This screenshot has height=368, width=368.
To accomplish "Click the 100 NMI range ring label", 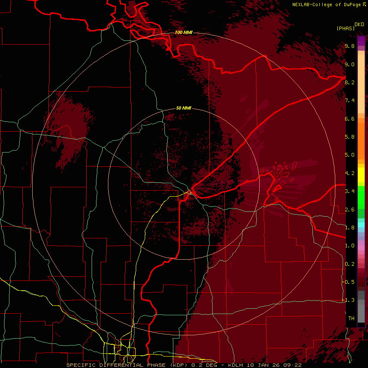I will click(184, 32).
